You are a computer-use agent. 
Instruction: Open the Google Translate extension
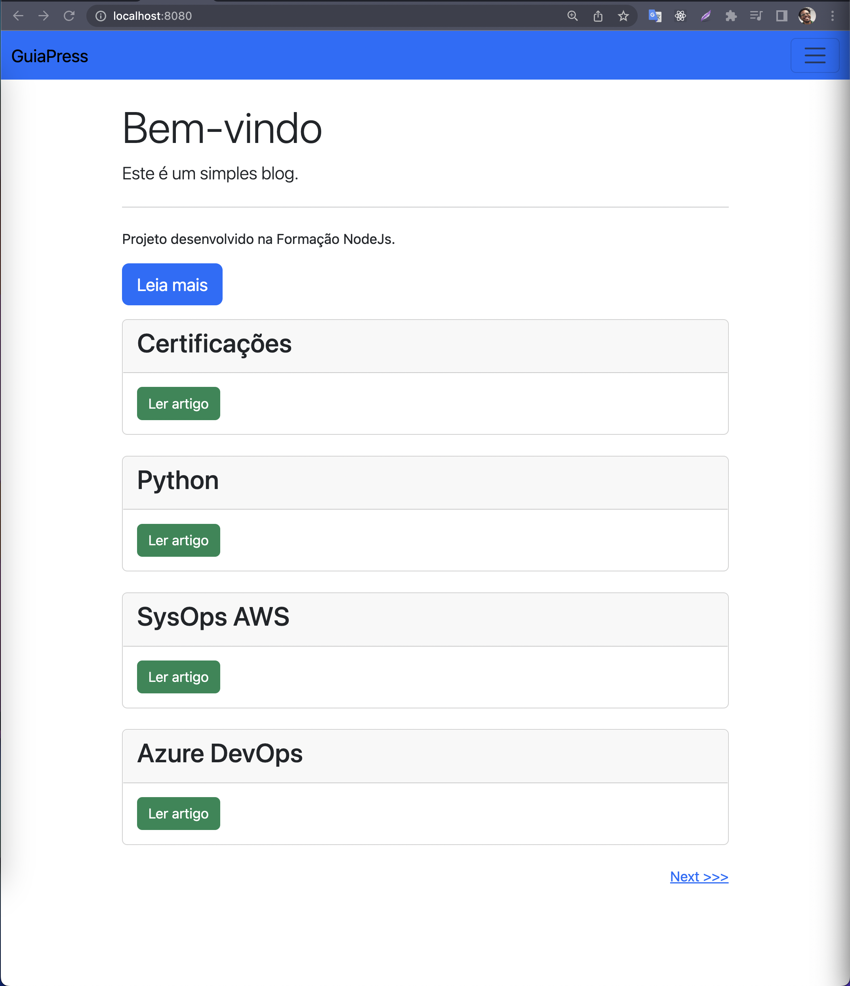655,16
